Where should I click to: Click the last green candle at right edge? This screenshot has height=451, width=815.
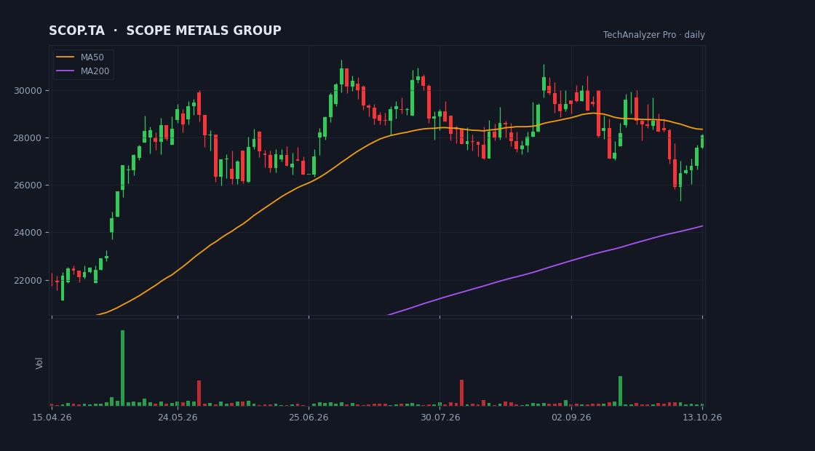point(702,141)
